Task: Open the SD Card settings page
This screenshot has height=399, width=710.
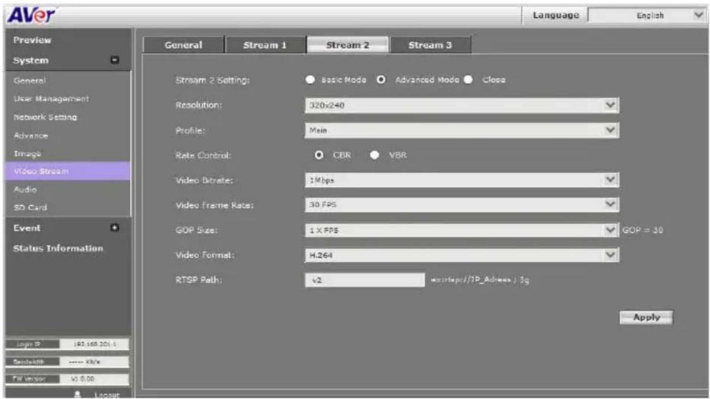Action: pos(30,207)
